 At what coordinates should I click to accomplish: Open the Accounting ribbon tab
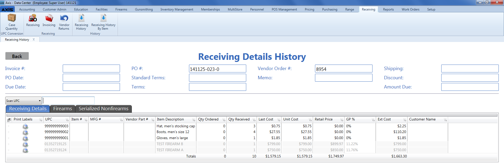(27, 9)
